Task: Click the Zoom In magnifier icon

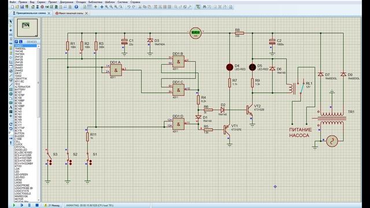Action: [106, 7]
